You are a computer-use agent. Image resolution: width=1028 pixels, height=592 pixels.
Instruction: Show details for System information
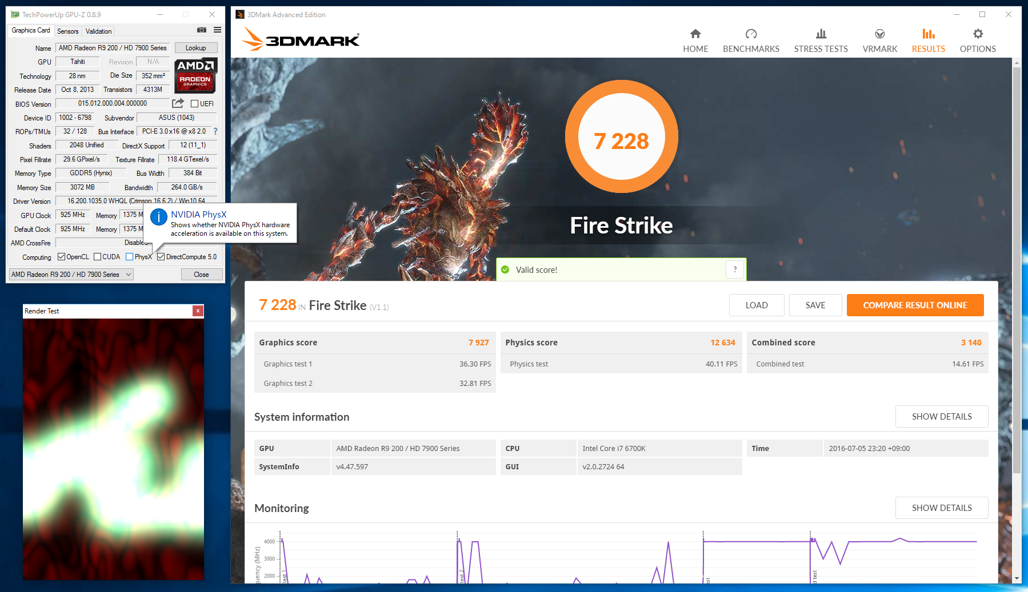pyautogui.click(x=942, y=417)
